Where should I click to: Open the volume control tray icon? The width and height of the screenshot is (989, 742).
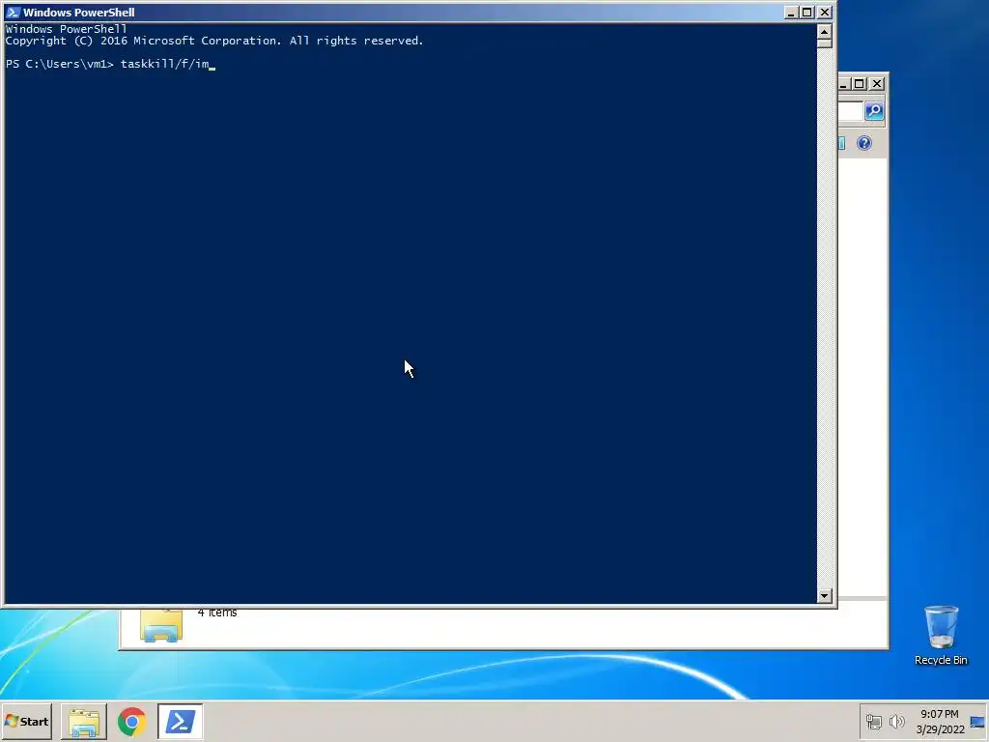896,721
